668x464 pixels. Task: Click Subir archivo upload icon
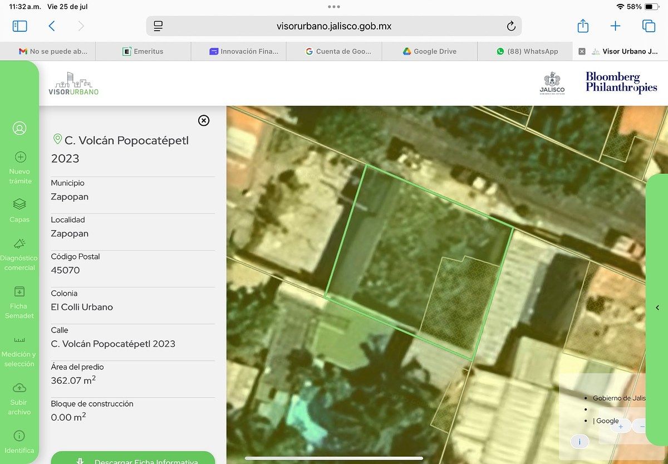click(x=19, y=398)
